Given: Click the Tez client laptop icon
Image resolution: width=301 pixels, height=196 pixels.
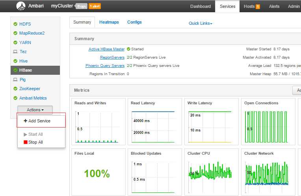Looking at the screenshot, I should pos(15,52).
